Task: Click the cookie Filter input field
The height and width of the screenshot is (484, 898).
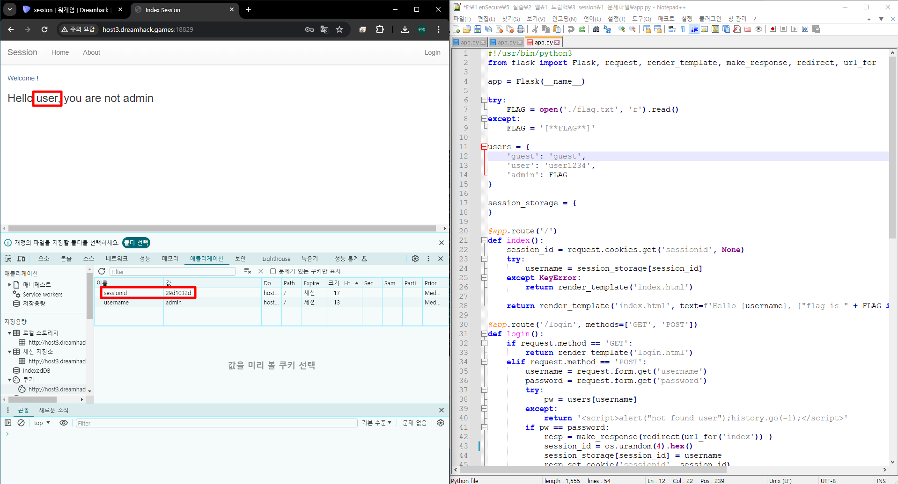Action: click(x=172, y=272)
